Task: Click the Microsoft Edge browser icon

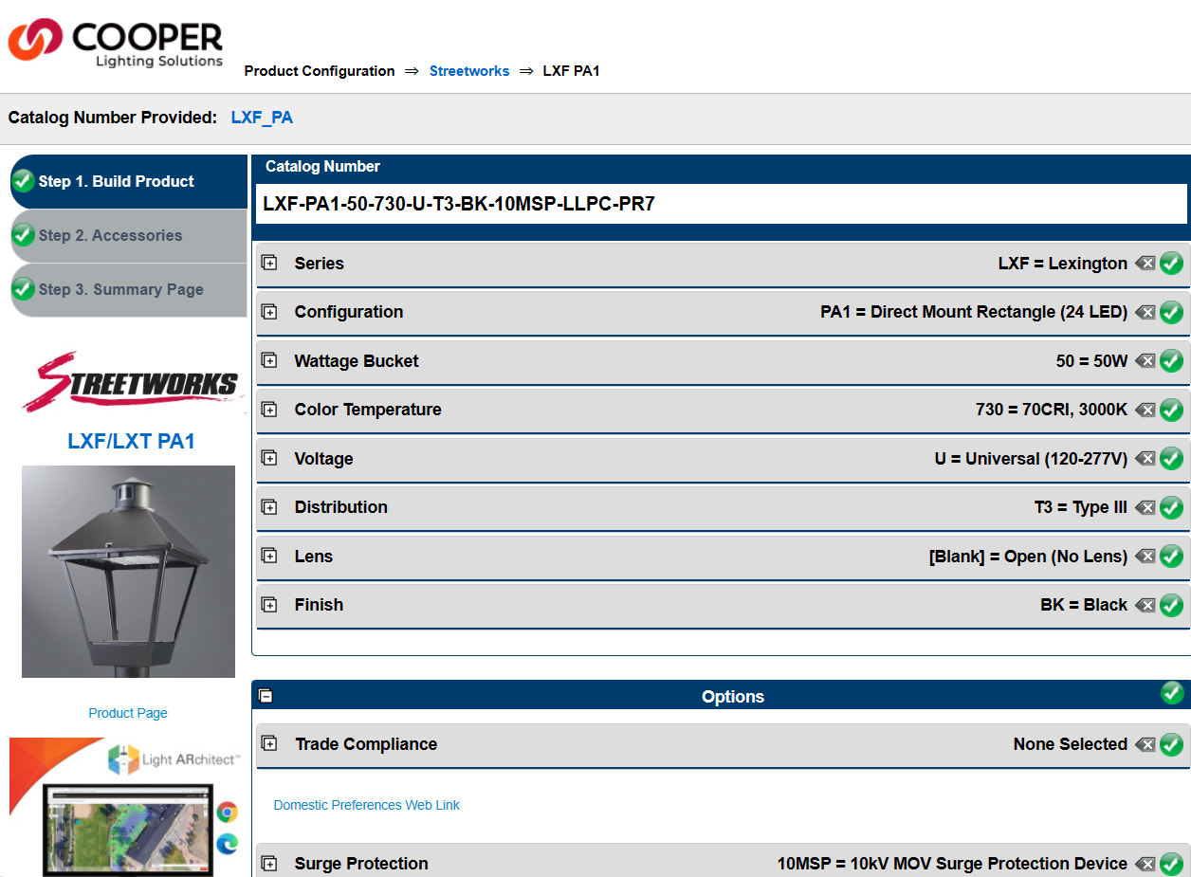Action: [227, 843]
